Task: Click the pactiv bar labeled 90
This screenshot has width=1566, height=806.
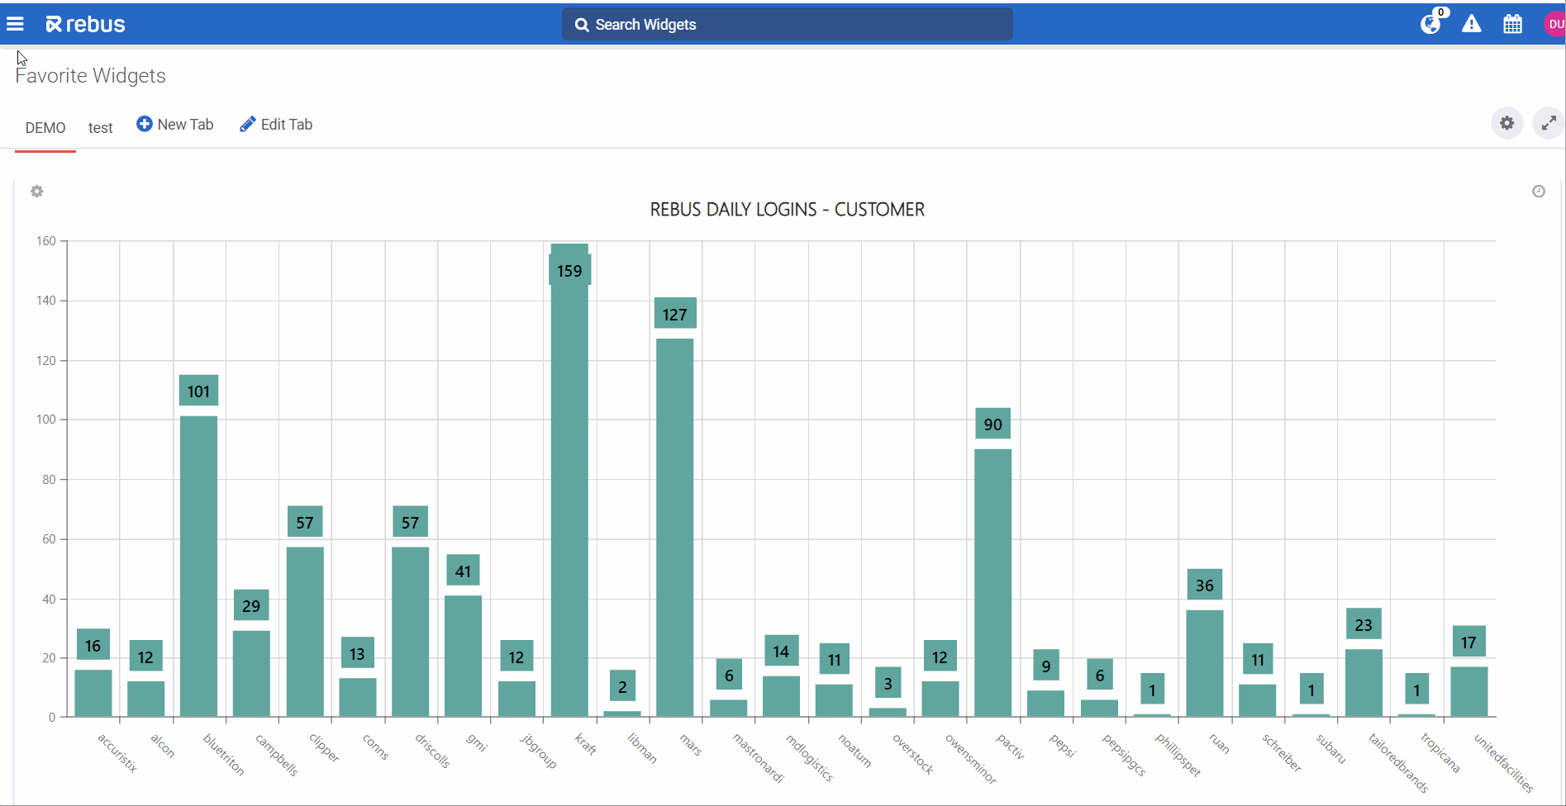Action: 992,582
